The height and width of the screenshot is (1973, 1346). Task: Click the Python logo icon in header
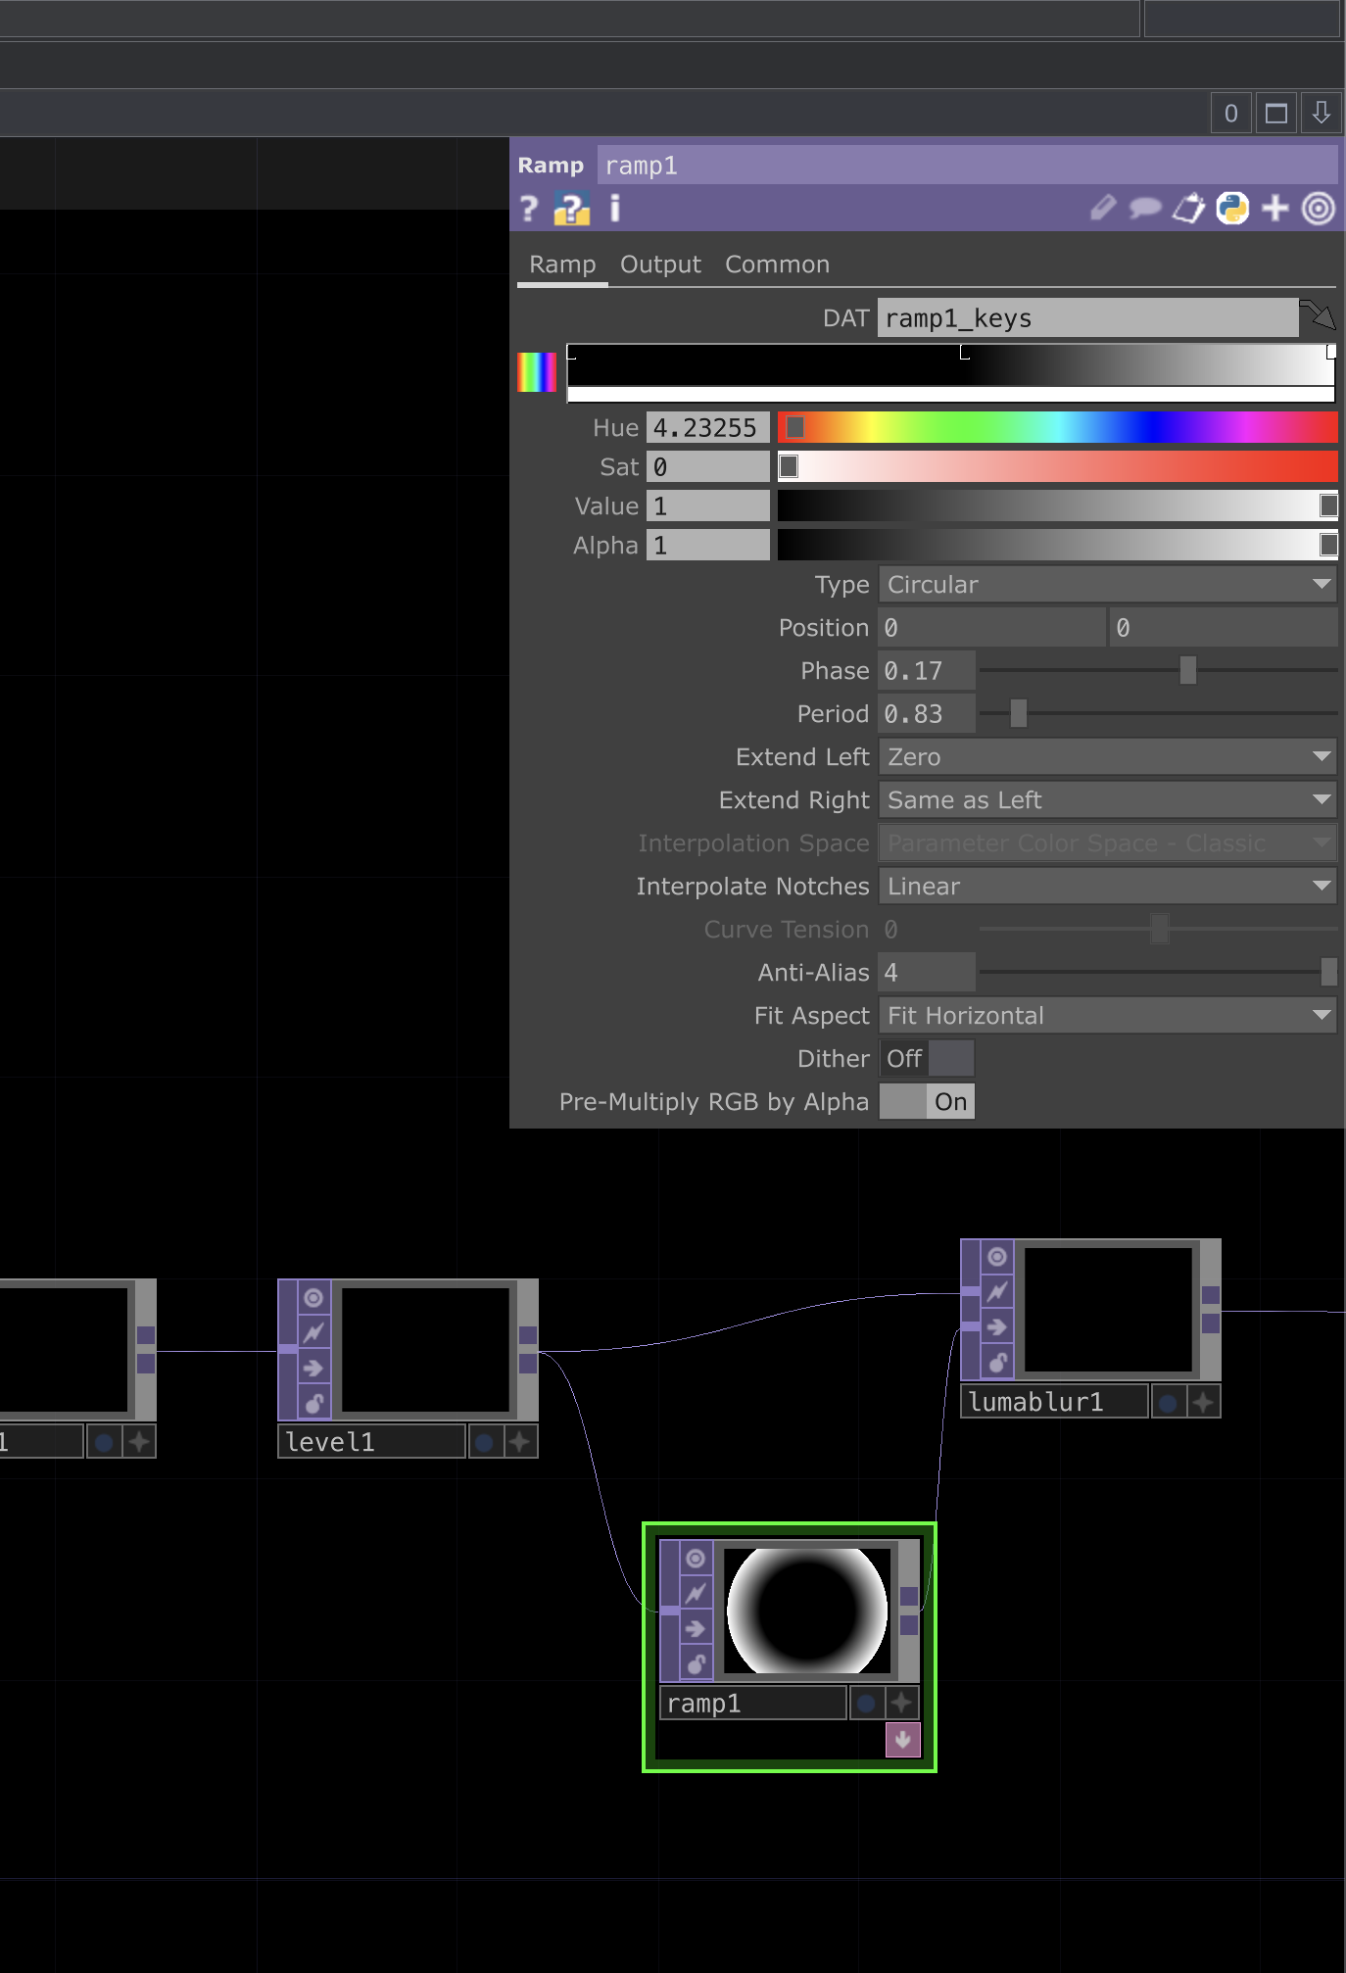(x=1232, y=209)
